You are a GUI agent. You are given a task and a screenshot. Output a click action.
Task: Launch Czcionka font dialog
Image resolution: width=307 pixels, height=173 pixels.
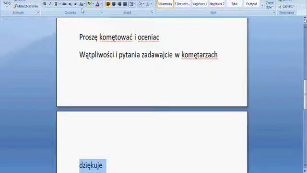point(102,12)
